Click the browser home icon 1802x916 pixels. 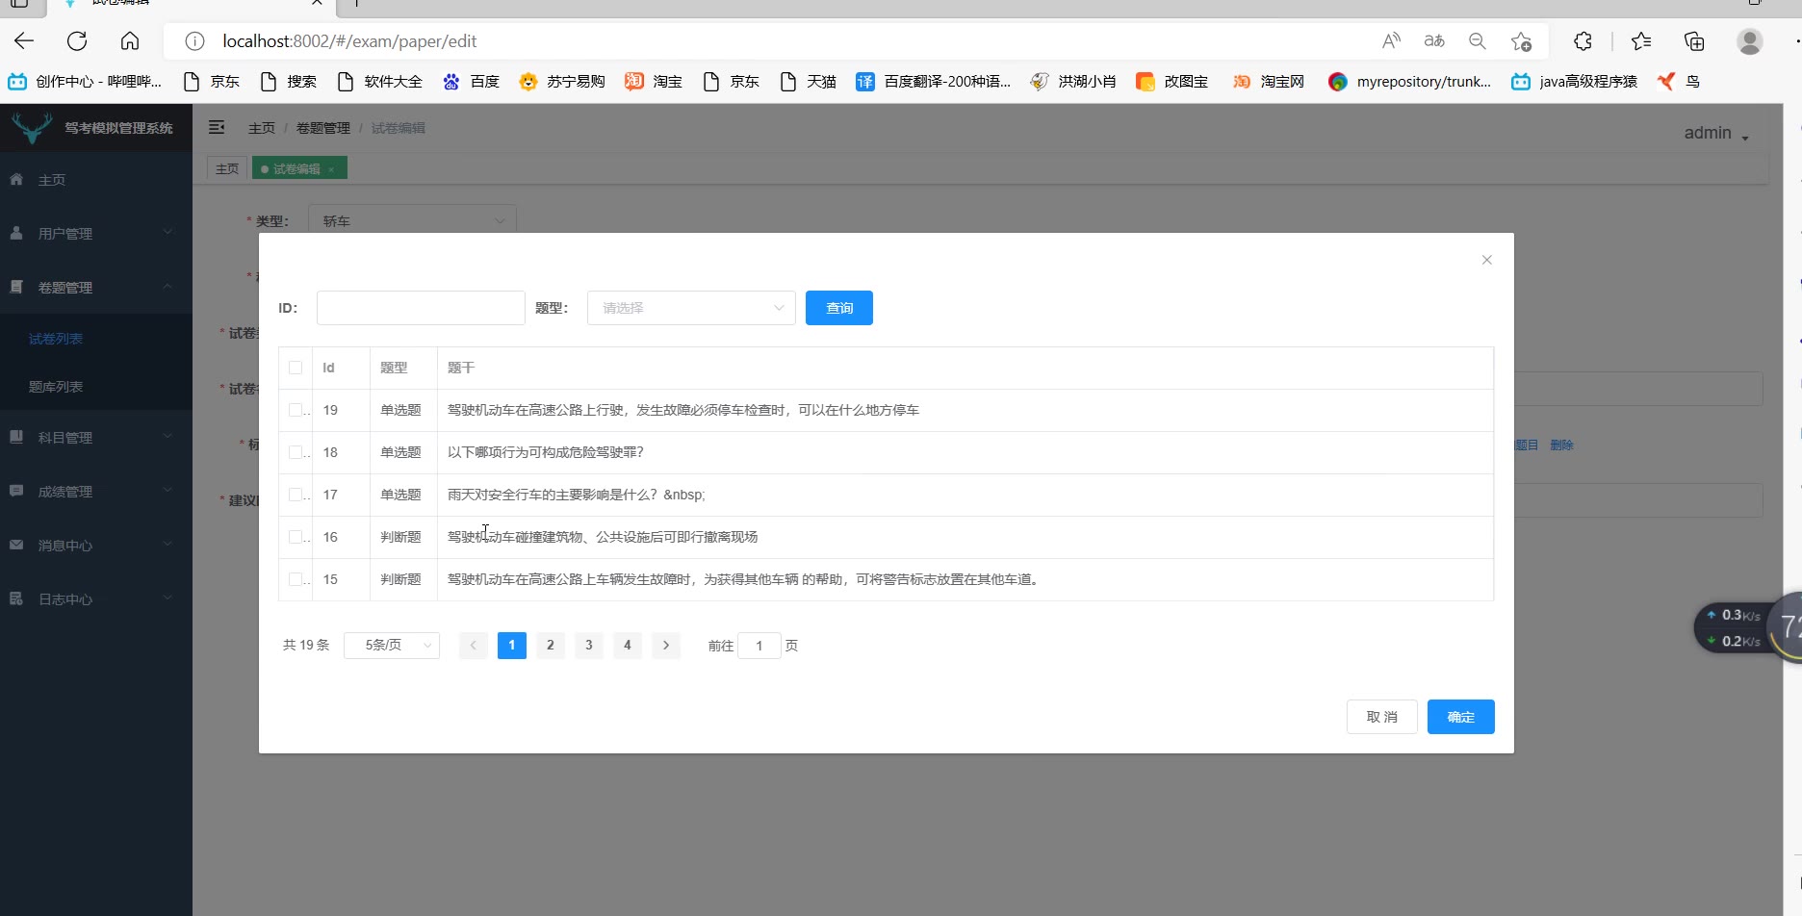(130, 41)
